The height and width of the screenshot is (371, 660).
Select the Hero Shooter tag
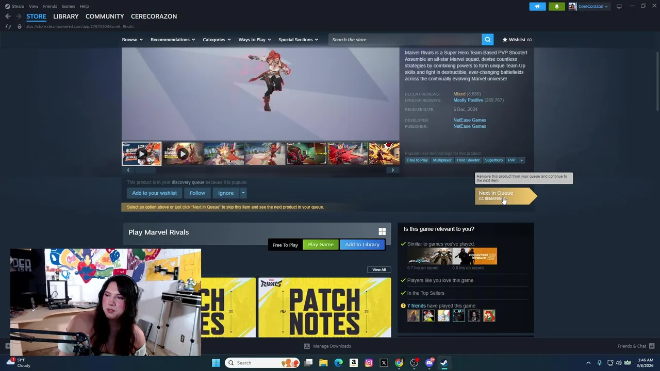(x=468, y=160)
